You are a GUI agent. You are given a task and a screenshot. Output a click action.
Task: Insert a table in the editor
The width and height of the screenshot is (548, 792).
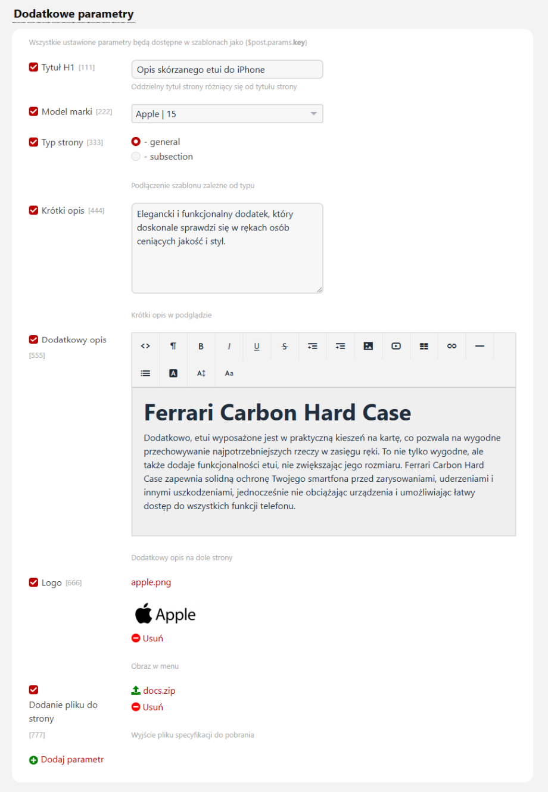pos(424,346)
